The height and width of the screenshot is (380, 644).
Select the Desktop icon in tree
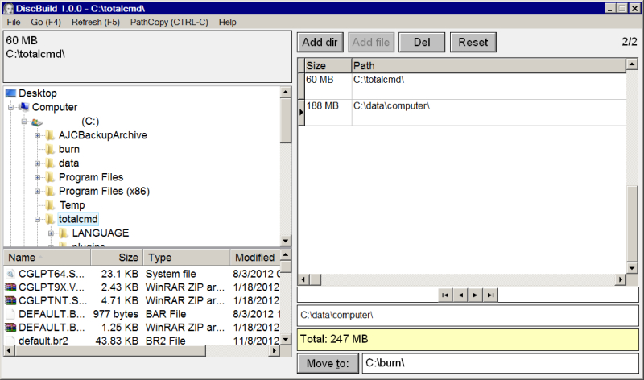click(10, 93)
